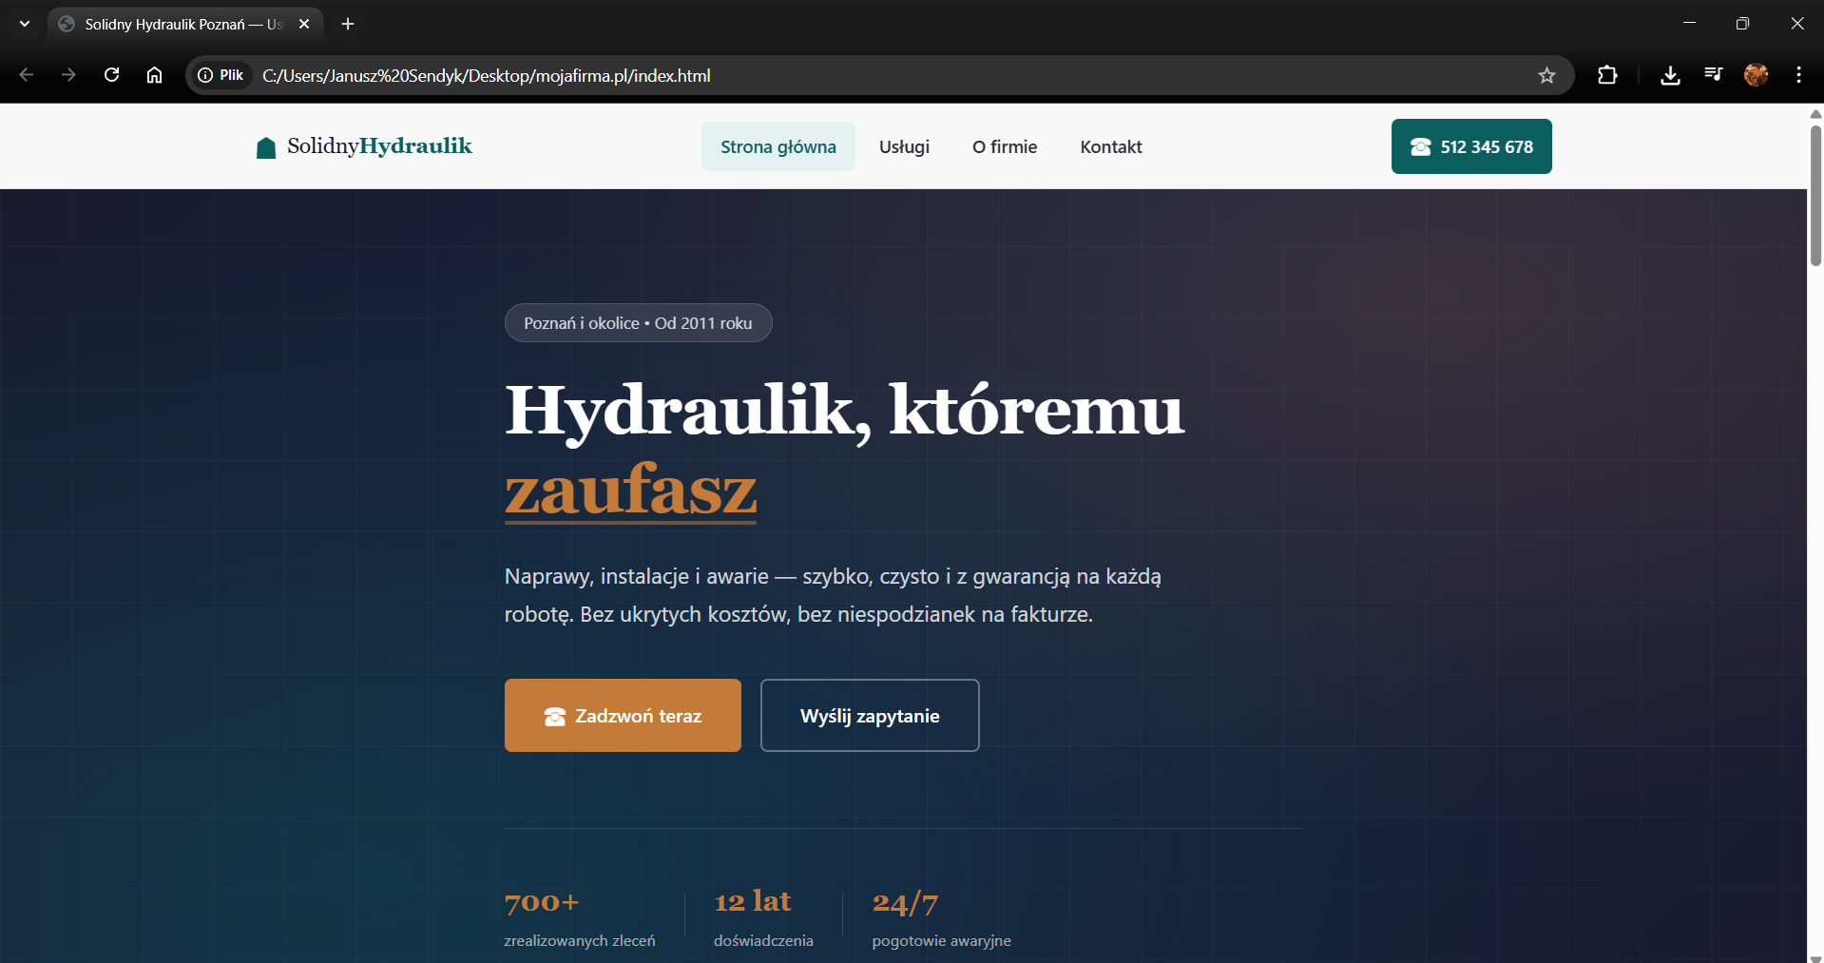Open the user profile avatar

pos(1756,75)
